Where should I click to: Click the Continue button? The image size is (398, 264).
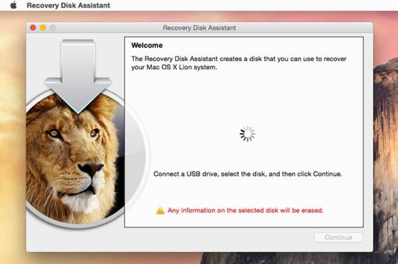[x=338, y=237]
